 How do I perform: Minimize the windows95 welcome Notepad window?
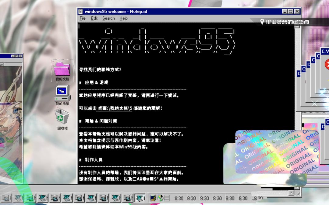(x=284, y=12)
